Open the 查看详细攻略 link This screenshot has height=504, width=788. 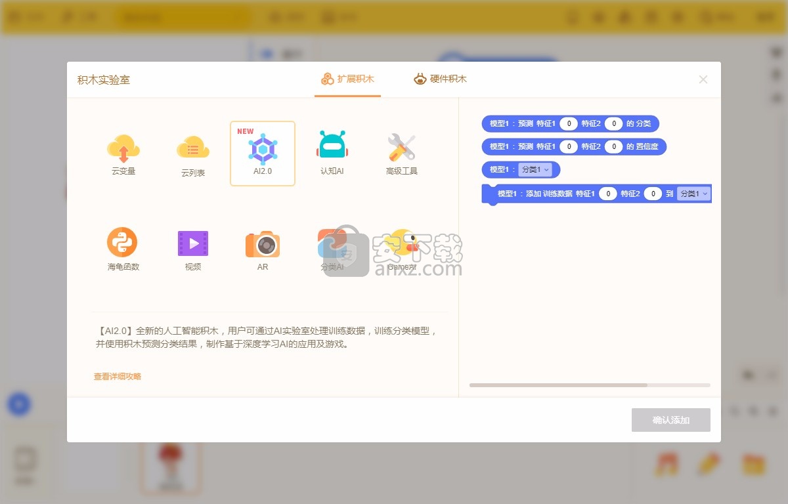point(118,377)
